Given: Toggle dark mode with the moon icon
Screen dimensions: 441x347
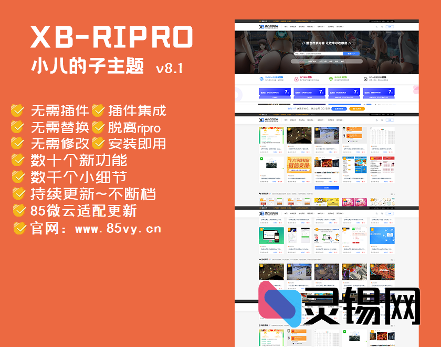Looking at the screenshot, I should (376, 26).
